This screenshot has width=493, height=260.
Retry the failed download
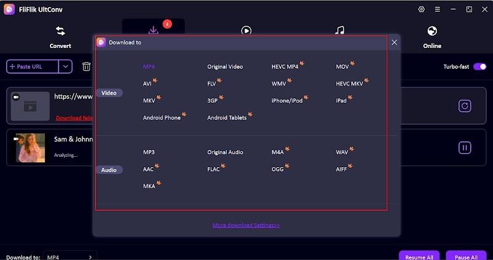coord(465,106)
